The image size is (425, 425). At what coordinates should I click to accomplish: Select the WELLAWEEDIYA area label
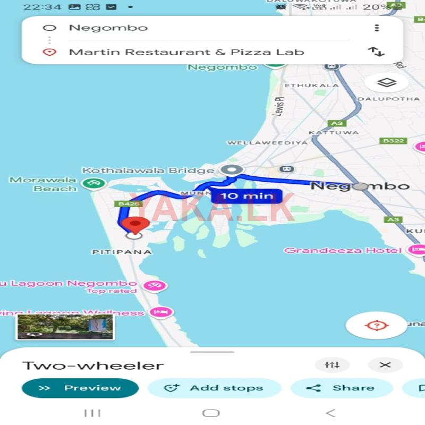[x=268, y=142]
